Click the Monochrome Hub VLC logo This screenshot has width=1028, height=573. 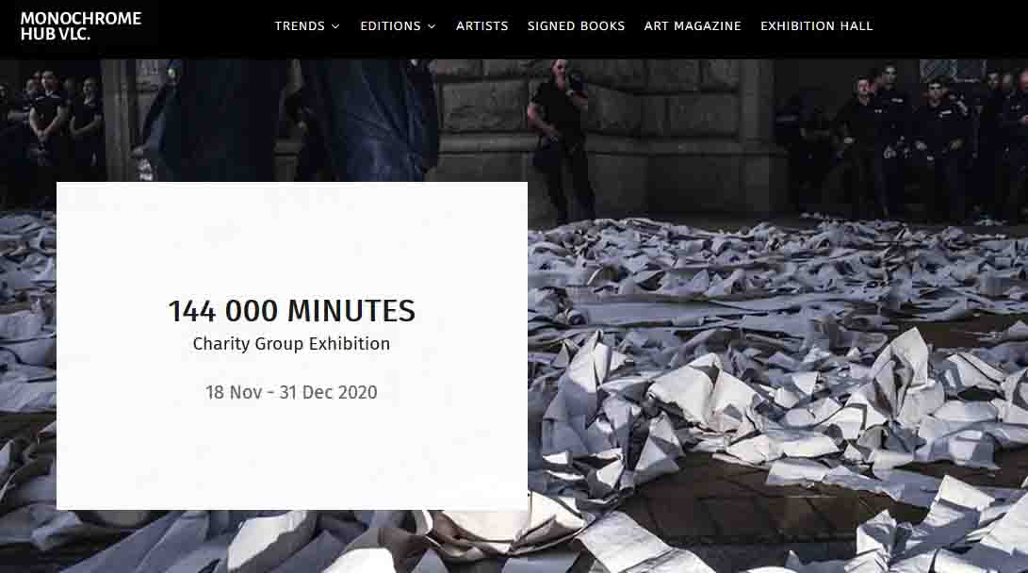pos(81,26)
